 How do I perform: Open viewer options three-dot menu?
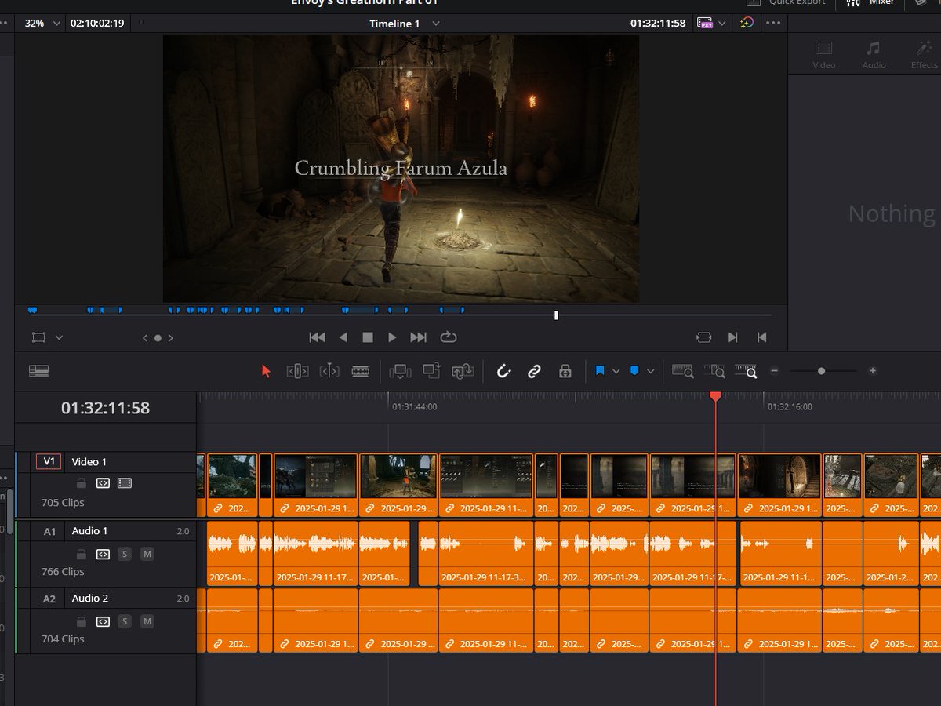[773, 24]
